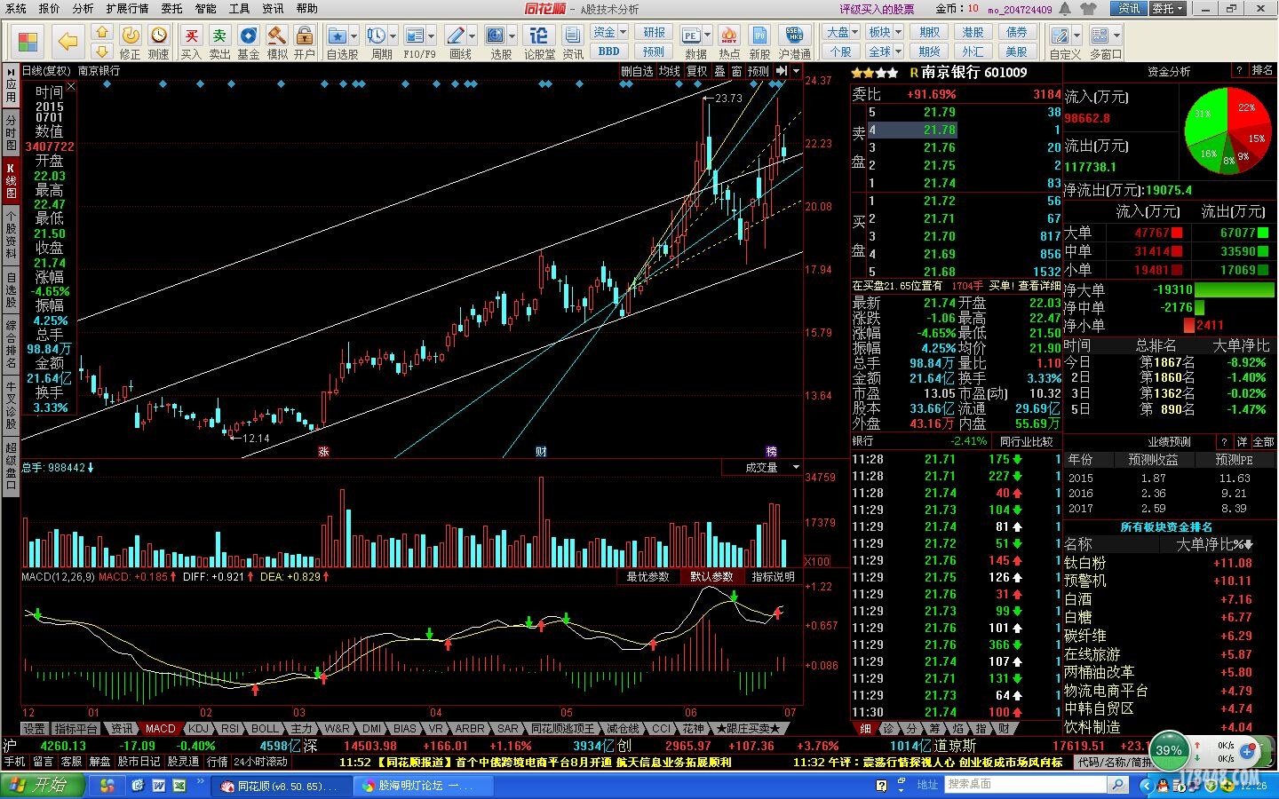
Task: Click the 美股 US stocks button
Action: [1017, 51]
